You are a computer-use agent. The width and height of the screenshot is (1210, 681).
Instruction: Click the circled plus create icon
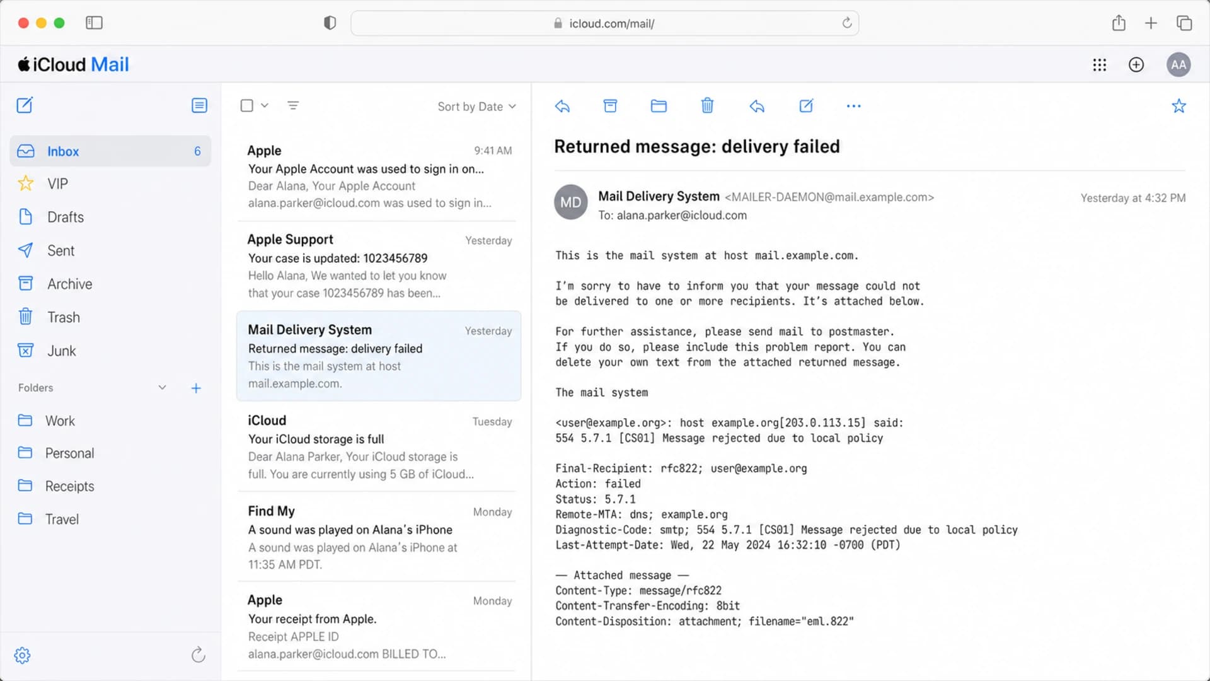[1136, 65]
